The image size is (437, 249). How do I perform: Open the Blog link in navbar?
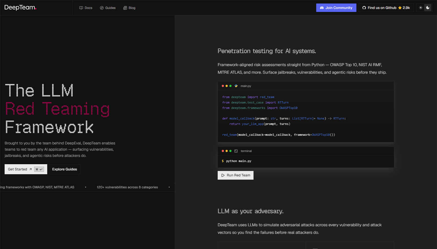click(129, 8)
